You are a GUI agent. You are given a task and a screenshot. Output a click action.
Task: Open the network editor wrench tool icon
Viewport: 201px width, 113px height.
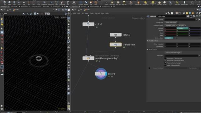point(166,13)
